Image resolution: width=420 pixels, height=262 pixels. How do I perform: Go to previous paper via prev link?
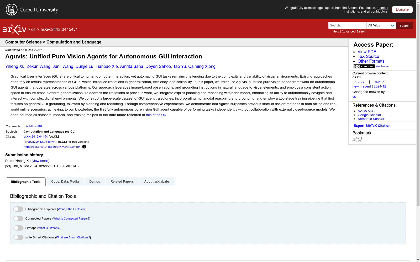point(359,82)
